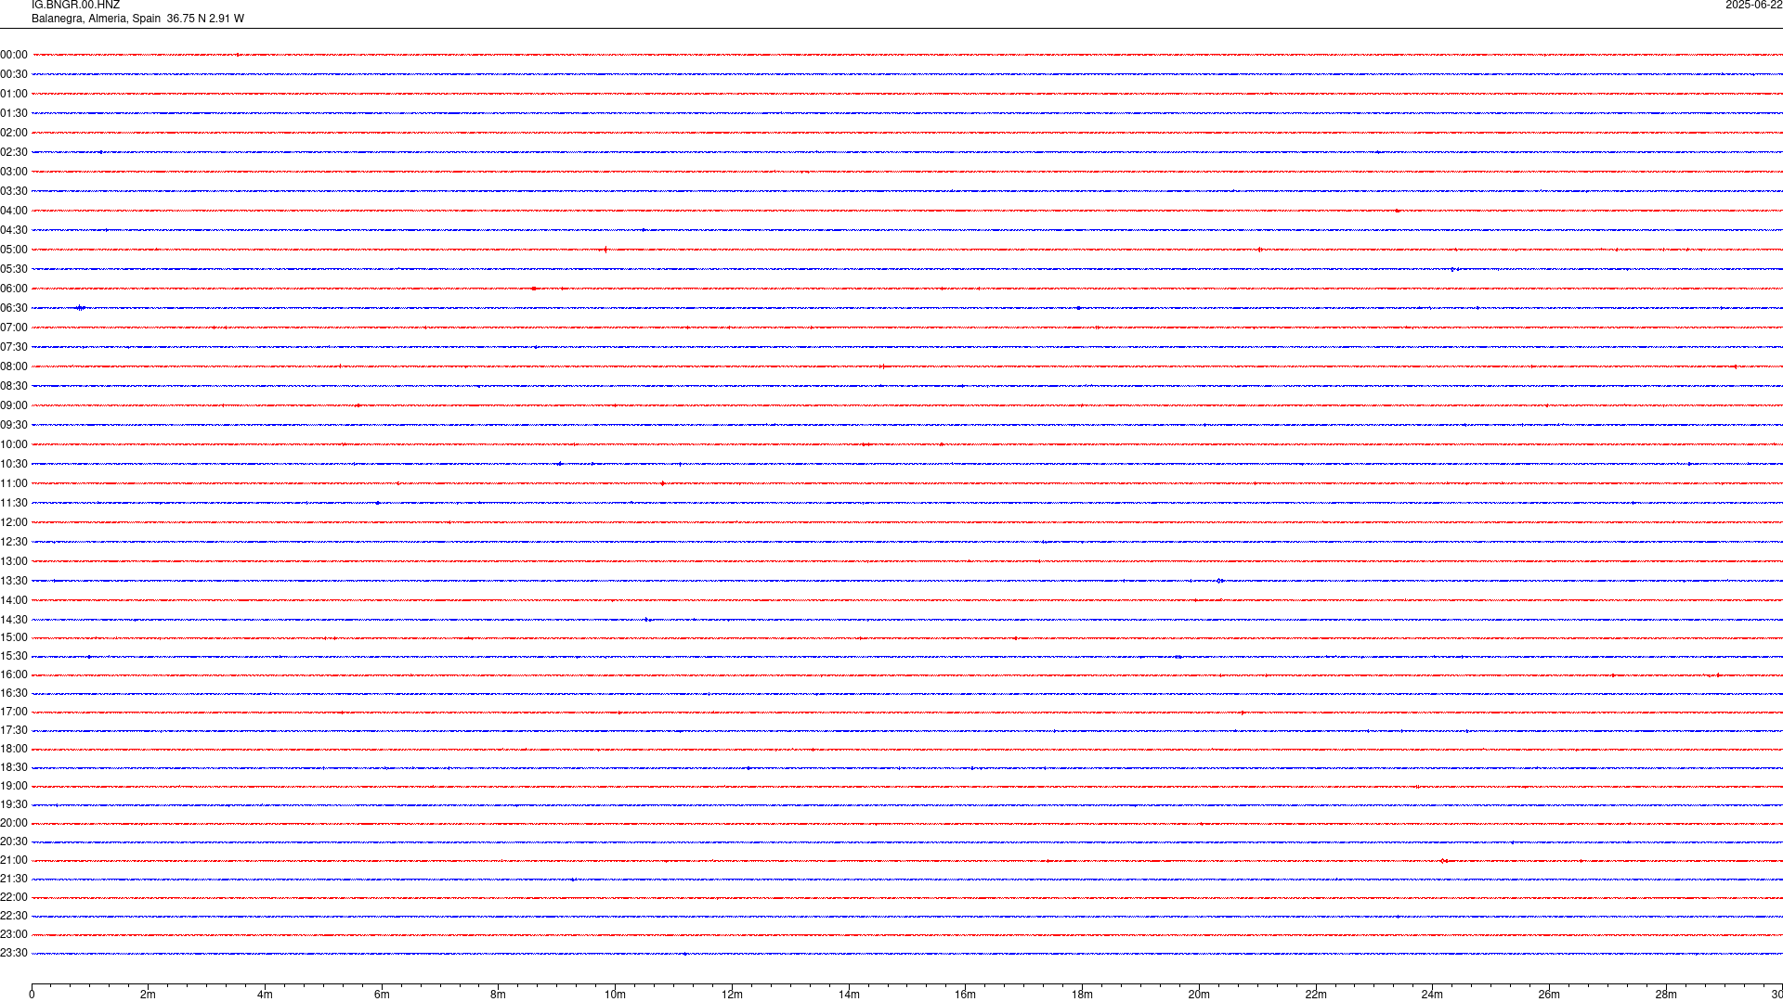
Task: Select the 01:00 time label
Action: (14, 94)
